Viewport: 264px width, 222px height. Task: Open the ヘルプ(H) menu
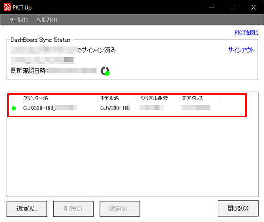click(46, 20)
